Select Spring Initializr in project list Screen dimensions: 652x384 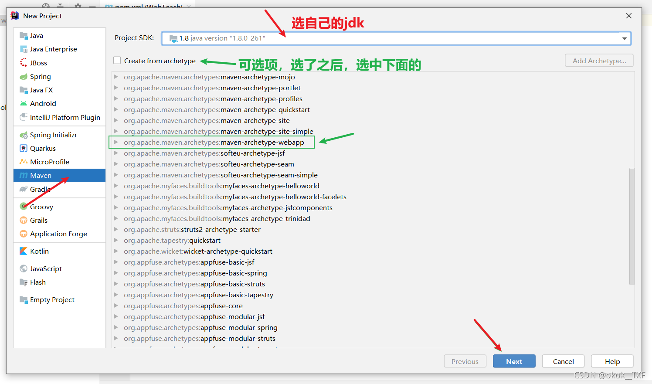click(54, 135)
